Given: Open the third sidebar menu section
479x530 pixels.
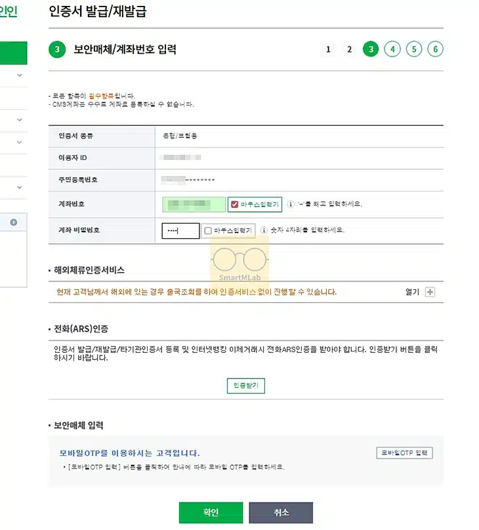Looking at the screenshot, I should coord(19,141).
